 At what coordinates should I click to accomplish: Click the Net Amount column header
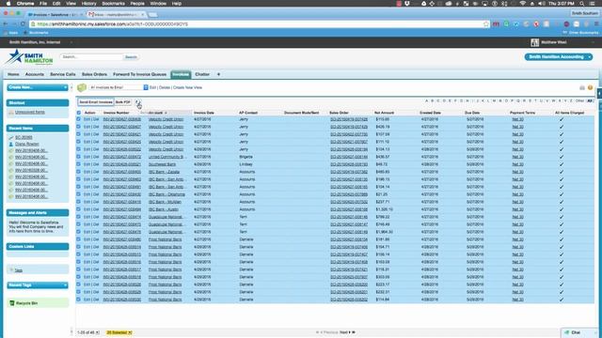(x=384, y=113)
